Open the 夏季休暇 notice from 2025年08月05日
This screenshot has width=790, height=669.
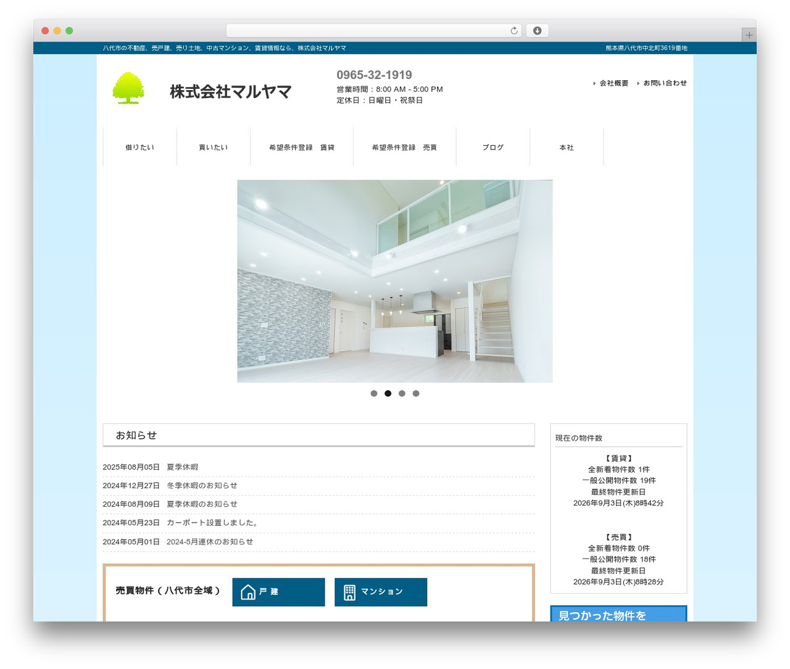pyautogui.click(x=183, y=467)
